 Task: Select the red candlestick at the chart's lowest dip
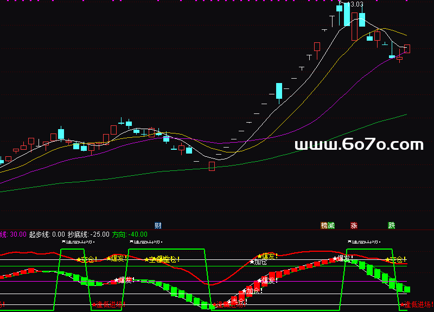[212, 166]
